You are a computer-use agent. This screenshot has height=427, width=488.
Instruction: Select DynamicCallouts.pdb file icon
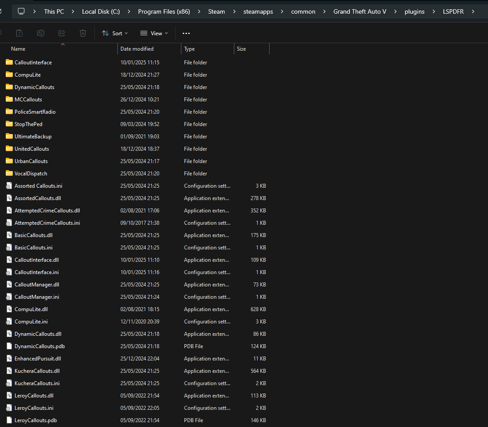(9, 346)
